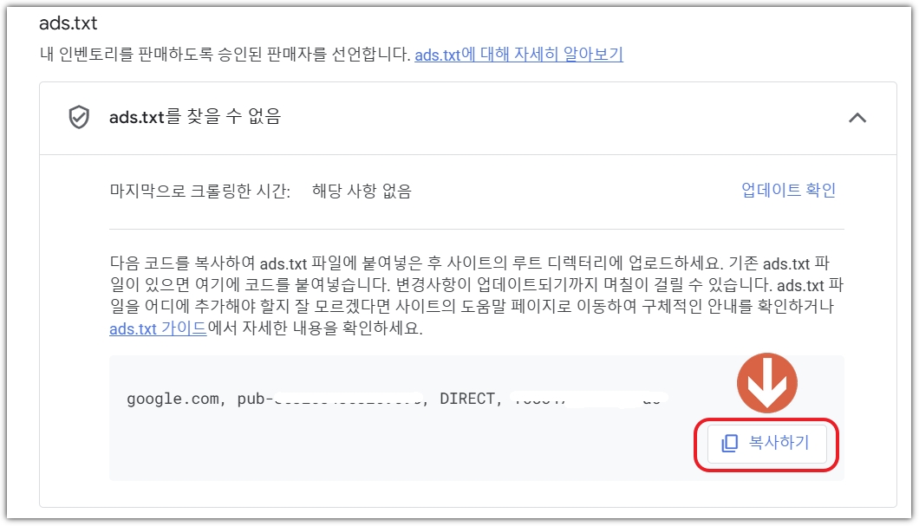919x526 pixels.
Task: Select the shield icon beside the warning header
Action: (80, 116)
